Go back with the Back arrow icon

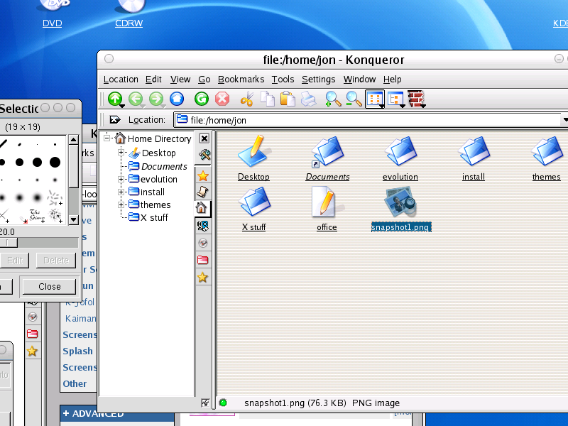click(136, 99)
